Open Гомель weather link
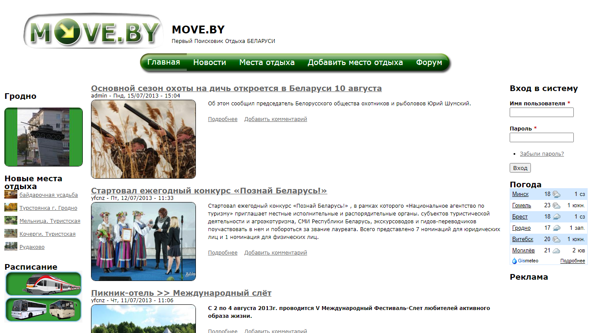This screenshot has height=333, width=592. pos(521,206)
